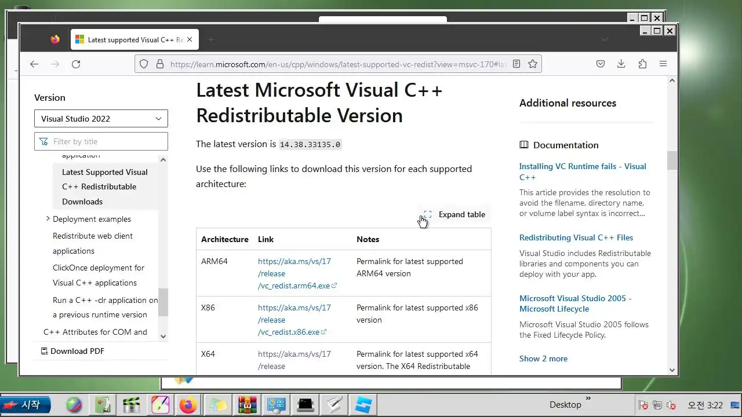Open the Start menu button

tap(26, 405)
